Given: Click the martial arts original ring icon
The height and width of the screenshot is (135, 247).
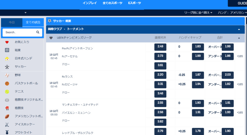Looking at the screenshot, I should click(7, 100).
